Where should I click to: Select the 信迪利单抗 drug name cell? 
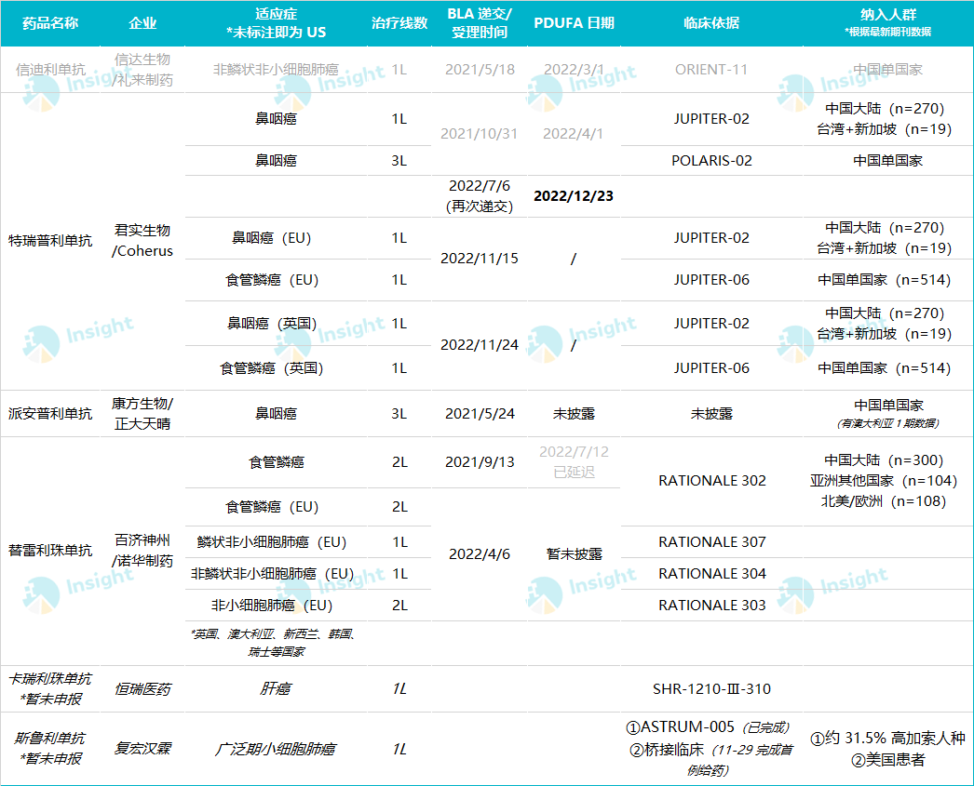click(x=51, y=70)
